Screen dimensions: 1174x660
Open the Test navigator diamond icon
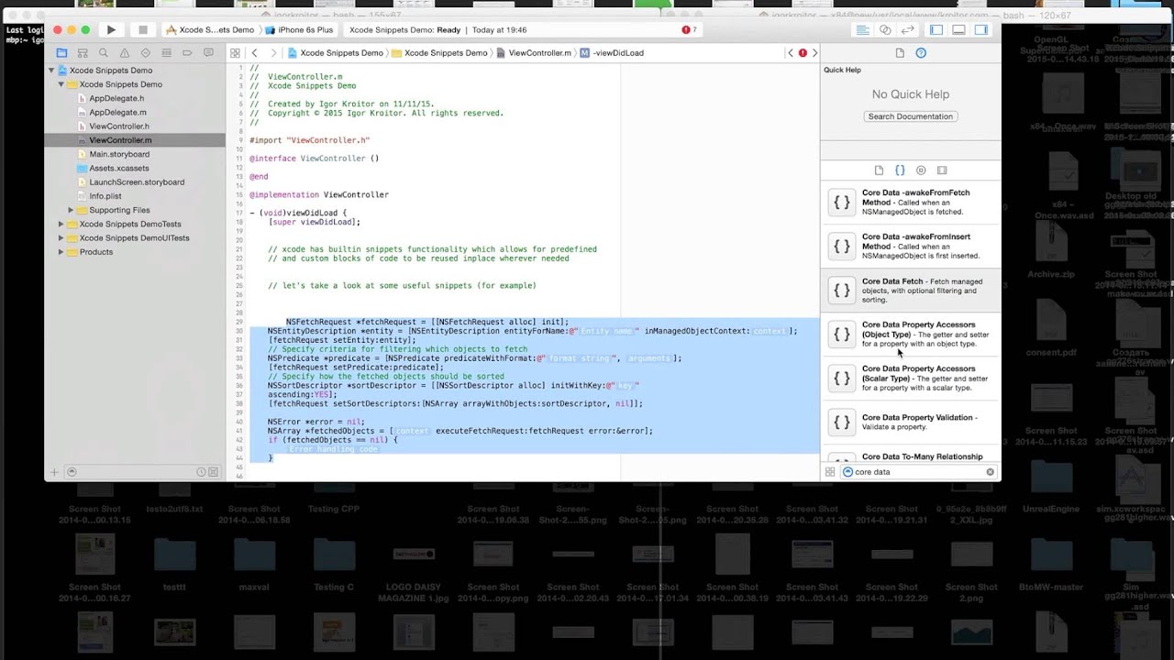click(x=146, y=53)
